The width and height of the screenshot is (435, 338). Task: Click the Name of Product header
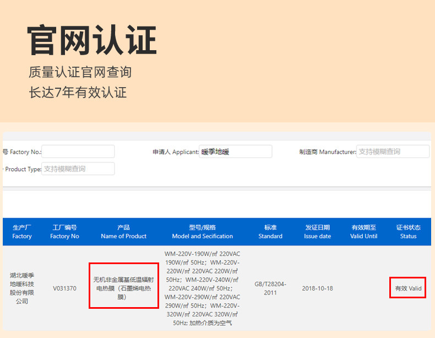click(x=123, y=232)
